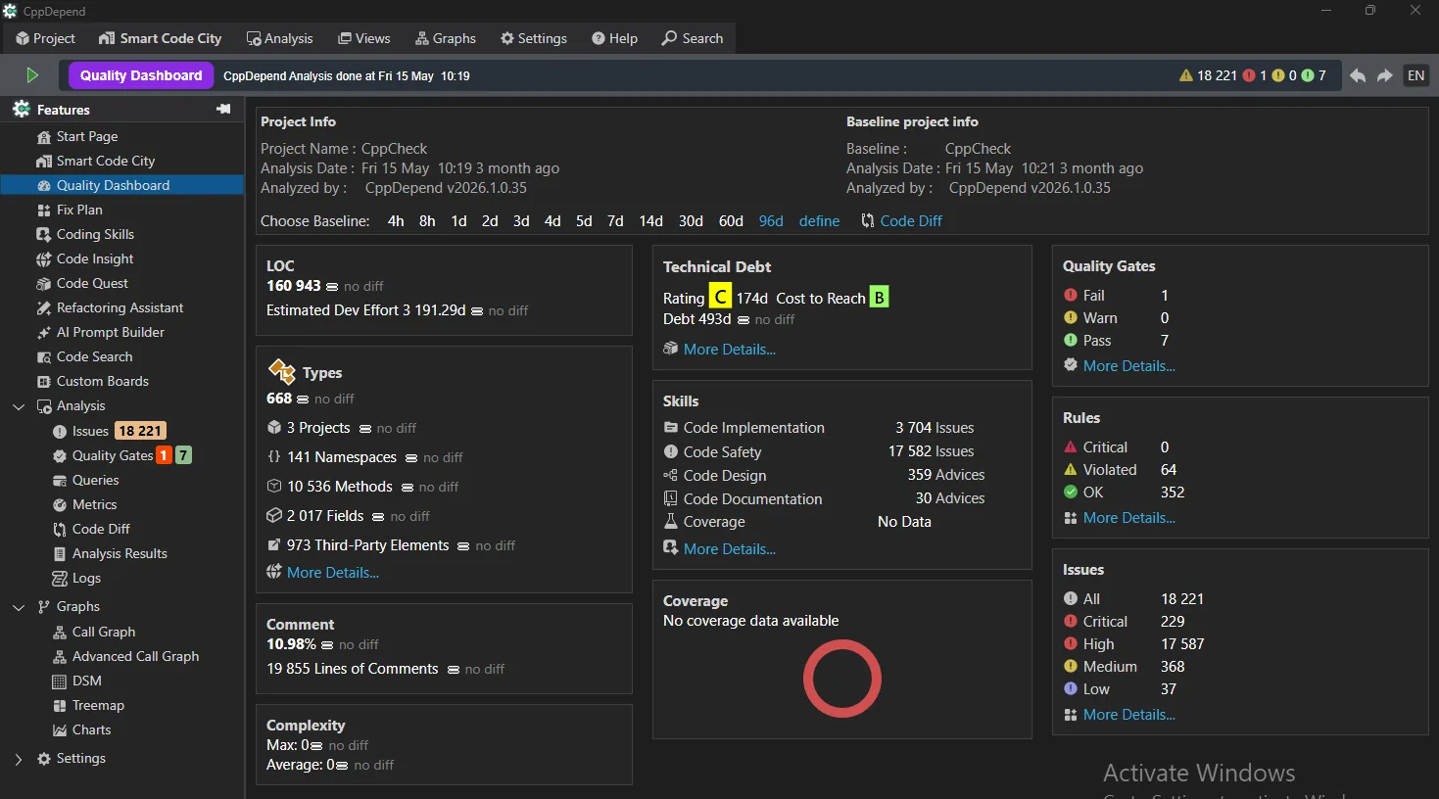Open More Details under Types
This screenshot has height=799, width=1439.
point(333,573)
